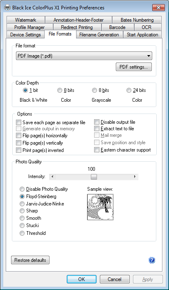Viewport: 169px width, 290px height.
Task: Select Sharp photo quality
Action: click(x=29, y=211)
